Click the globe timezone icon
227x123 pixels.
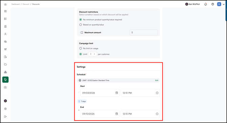pos(80,80)
